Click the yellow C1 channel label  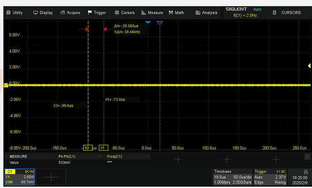click(x=10, y=172)
